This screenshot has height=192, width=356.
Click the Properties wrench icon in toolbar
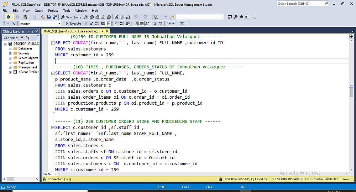(x=235, y=17)
